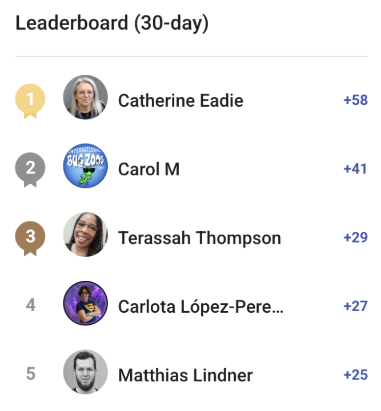Screen dimensions: 381x411
Task: Click Terassah Thompson's profile photo
Action: coord(86,235)
